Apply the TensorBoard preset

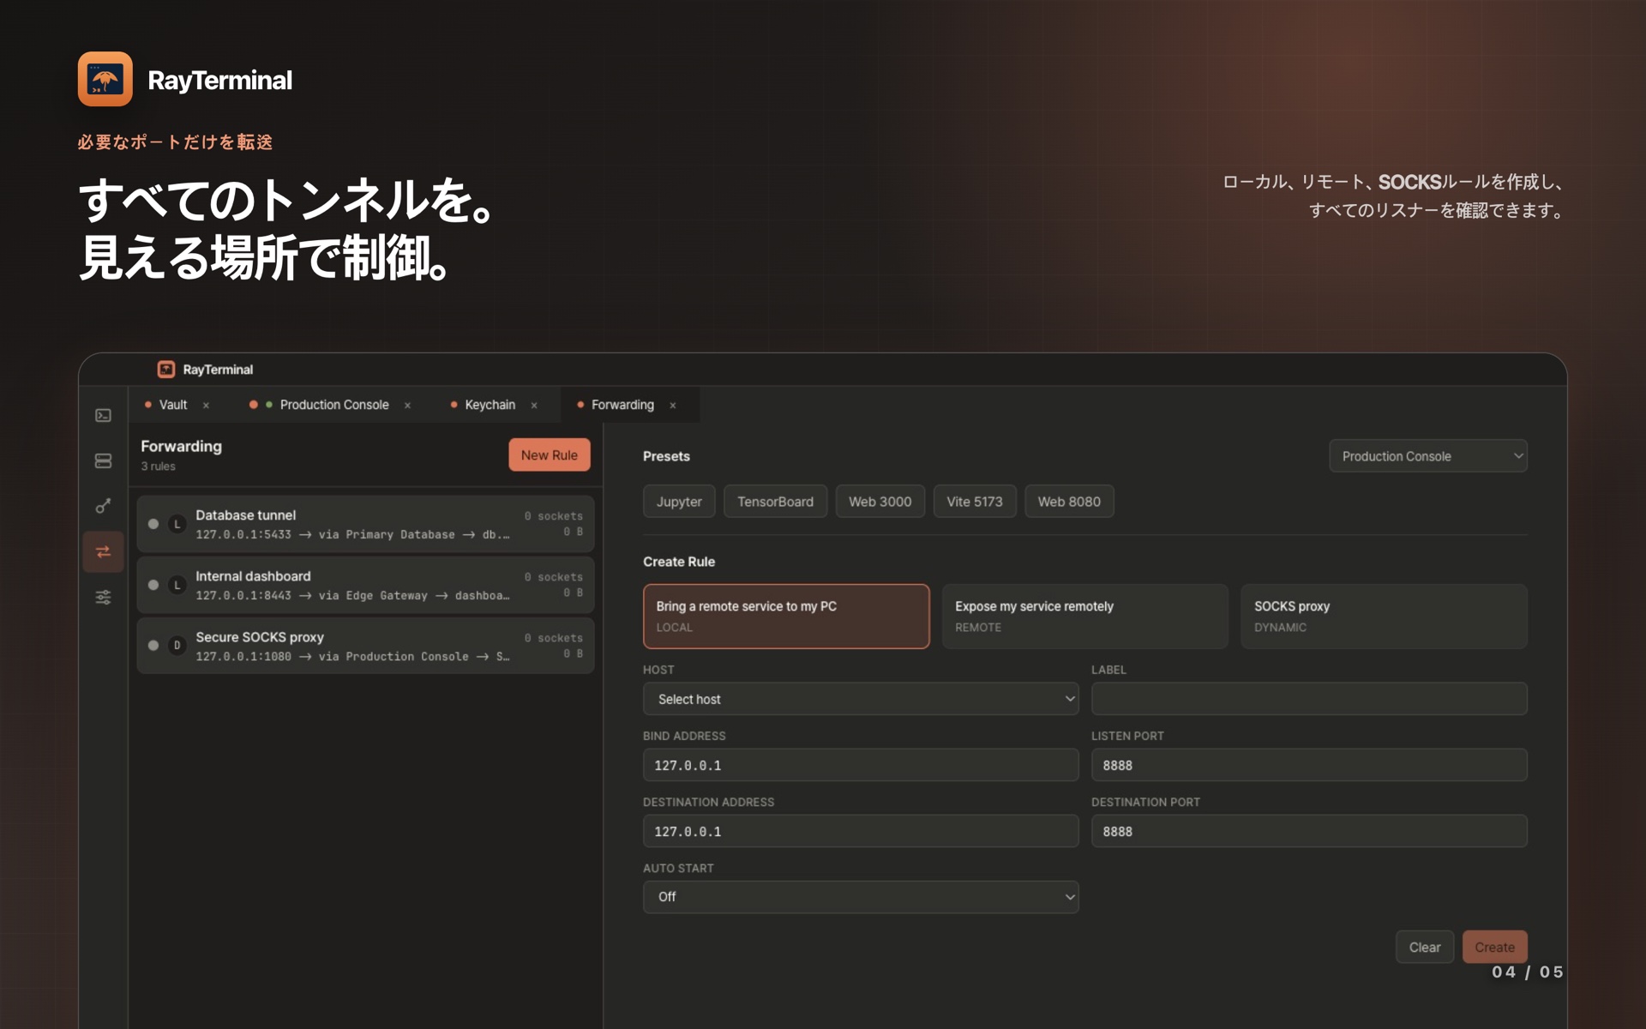(775, 502)
